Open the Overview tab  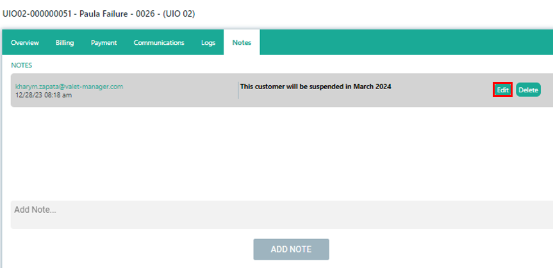pyautogui.click(x=25, y=43)
